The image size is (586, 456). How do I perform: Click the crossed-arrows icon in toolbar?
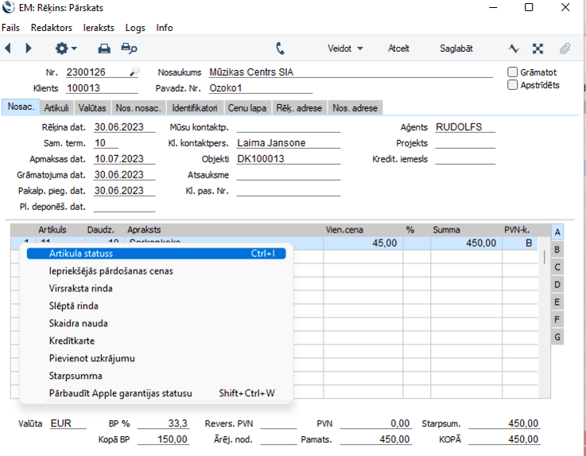click(538, 49)
